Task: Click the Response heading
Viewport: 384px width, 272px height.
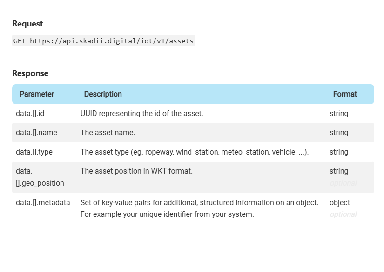Action: pos(30,73)
